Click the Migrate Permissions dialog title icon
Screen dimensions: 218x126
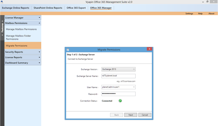click(x=68, y=50)
